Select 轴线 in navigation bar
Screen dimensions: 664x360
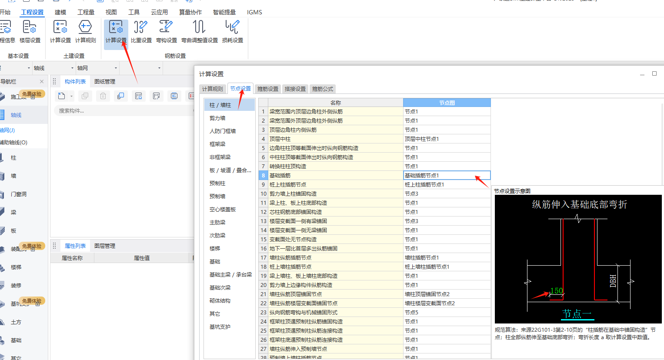pyautogui.click(x=16, y=115)
